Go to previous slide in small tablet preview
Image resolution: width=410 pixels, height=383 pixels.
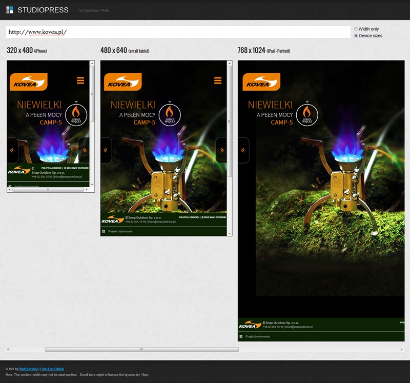[106, 150]
